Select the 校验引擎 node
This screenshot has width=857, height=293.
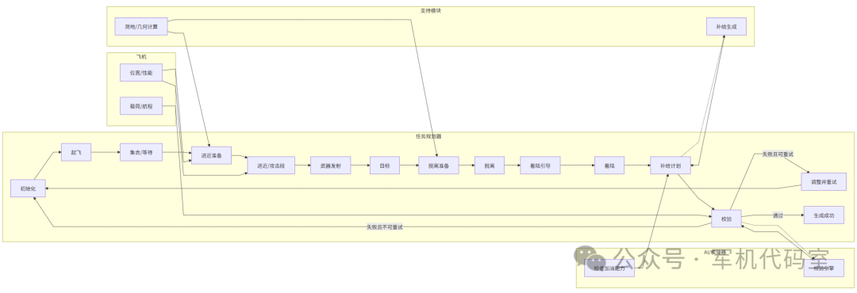[x=824, y=268]
